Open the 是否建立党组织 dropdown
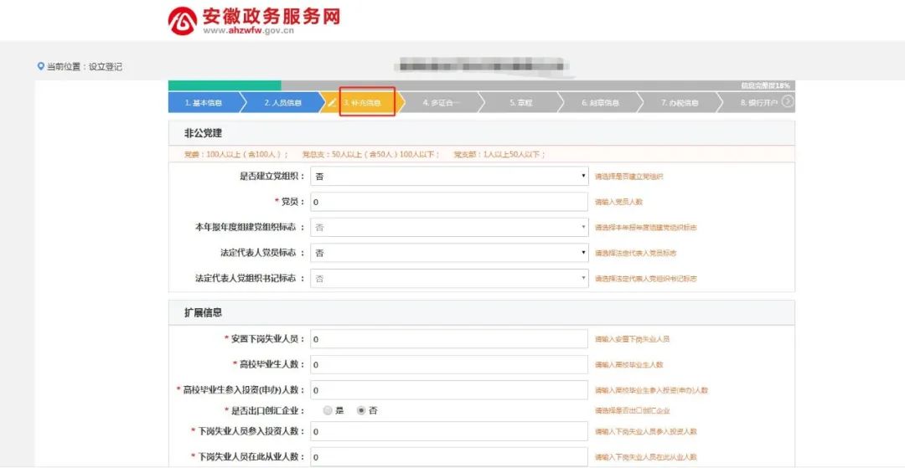The height and width of the screenshot is (468, 905). click(449, 177)
